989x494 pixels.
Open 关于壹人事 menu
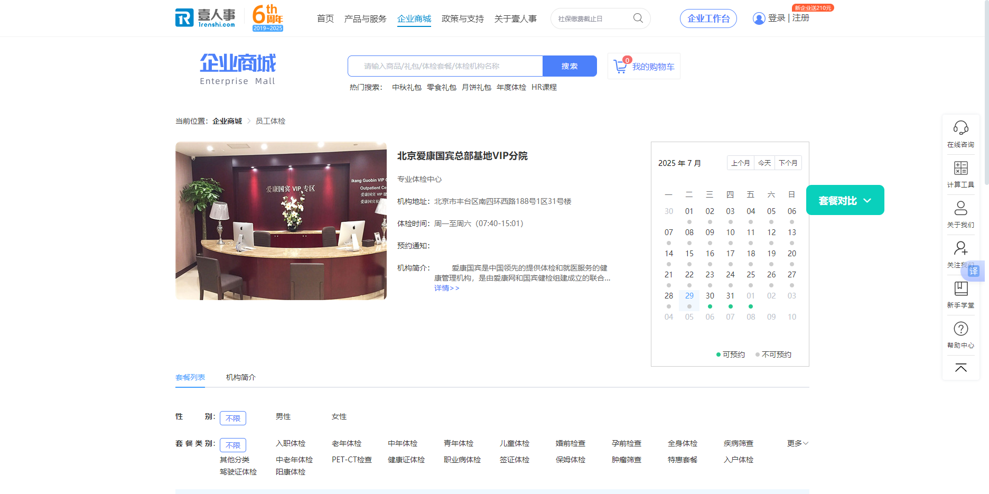click(x=516, y=19)
